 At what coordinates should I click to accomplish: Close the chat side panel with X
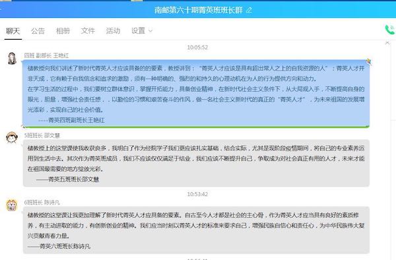click(387, 43)
